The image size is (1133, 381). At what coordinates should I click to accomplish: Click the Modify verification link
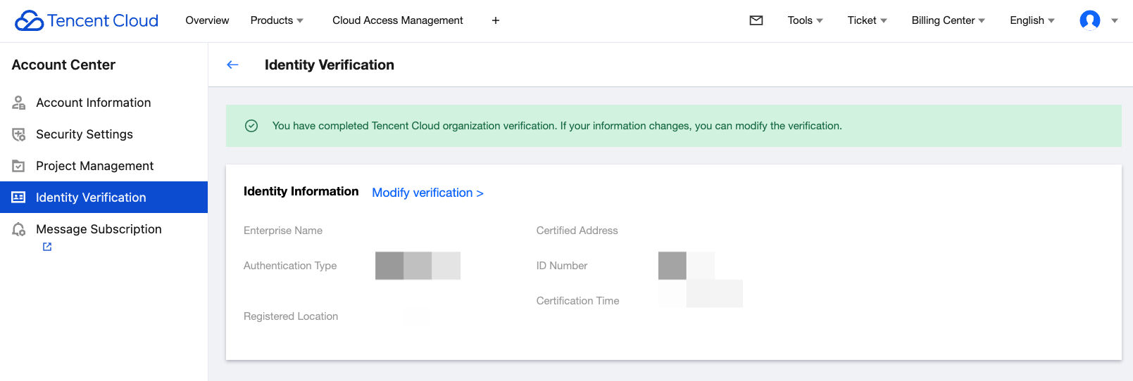[427, 193]
